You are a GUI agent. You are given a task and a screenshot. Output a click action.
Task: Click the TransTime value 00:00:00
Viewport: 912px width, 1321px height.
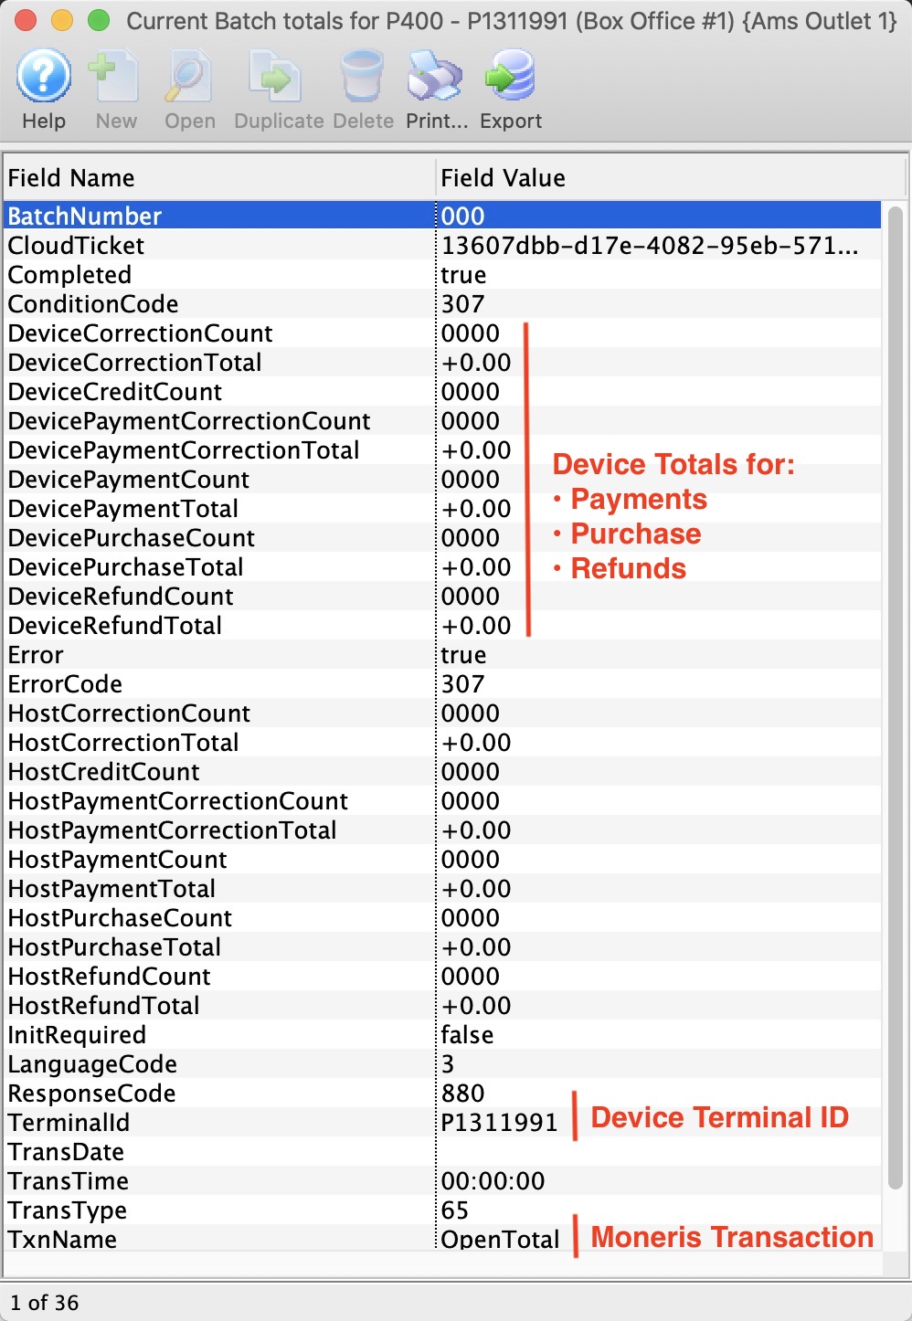click(x=493, y=1180)
